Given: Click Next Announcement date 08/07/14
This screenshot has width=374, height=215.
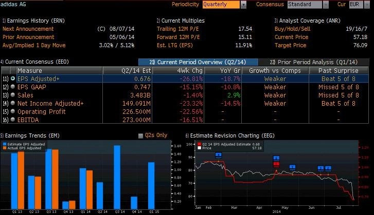Looking at the screenshot, I should coord(122,29).
